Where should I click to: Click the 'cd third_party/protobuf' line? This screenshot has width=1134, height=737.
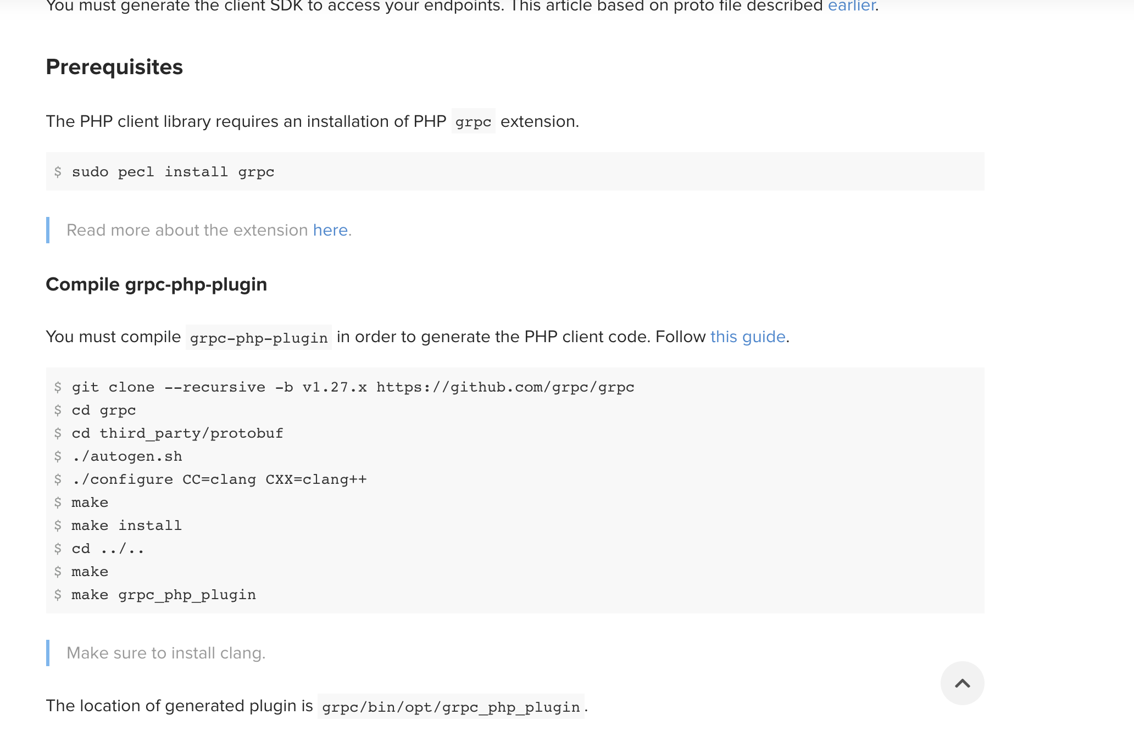click(x=177, y=433)
